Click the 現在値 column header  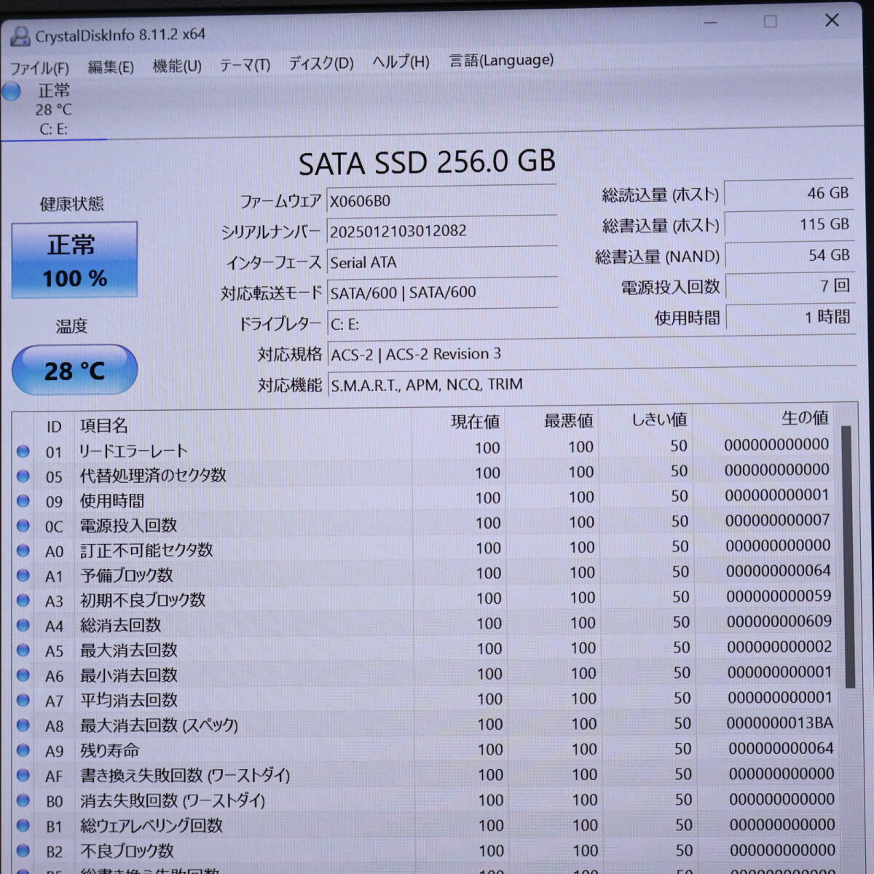tap(476, 422)
